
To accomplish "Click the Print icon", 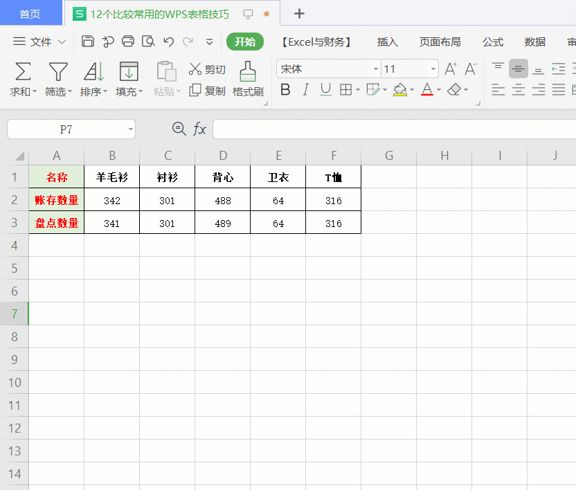I will [128, 42].
